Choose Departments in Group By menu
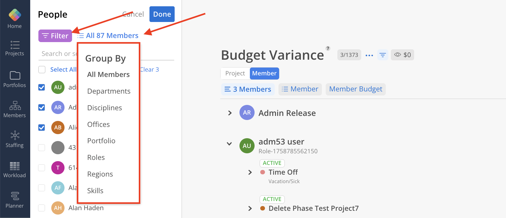The height and width of the screenshot is (218, 506). point(109,91)
